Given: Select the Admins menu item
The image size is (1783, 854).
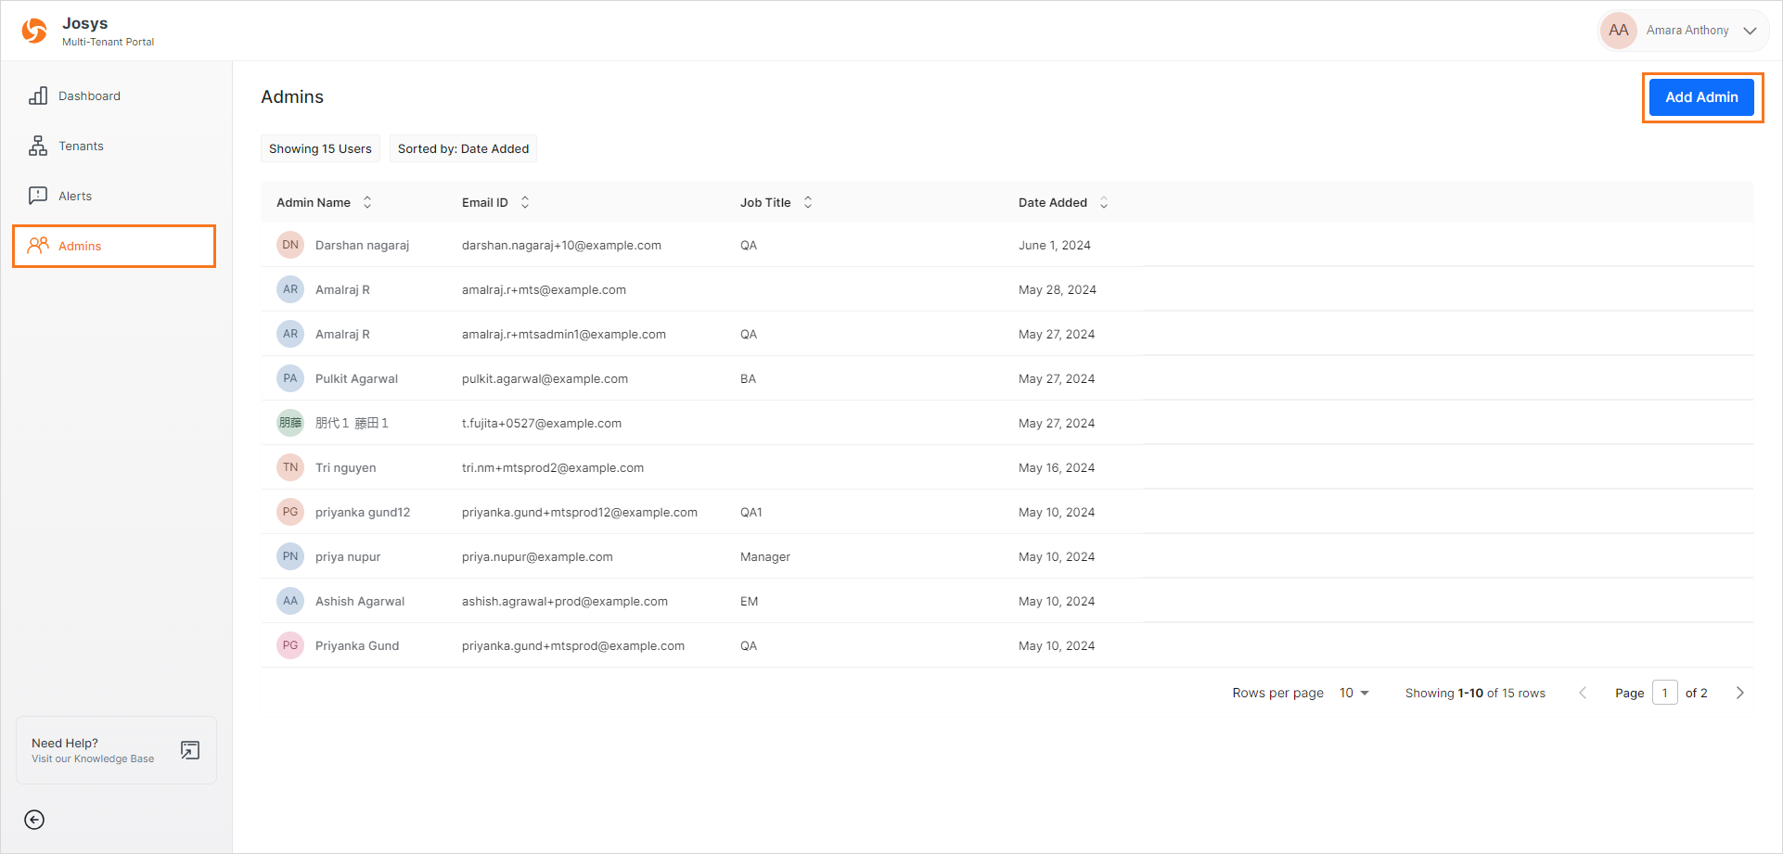Looking at the screenshot, I should (114, 246).
